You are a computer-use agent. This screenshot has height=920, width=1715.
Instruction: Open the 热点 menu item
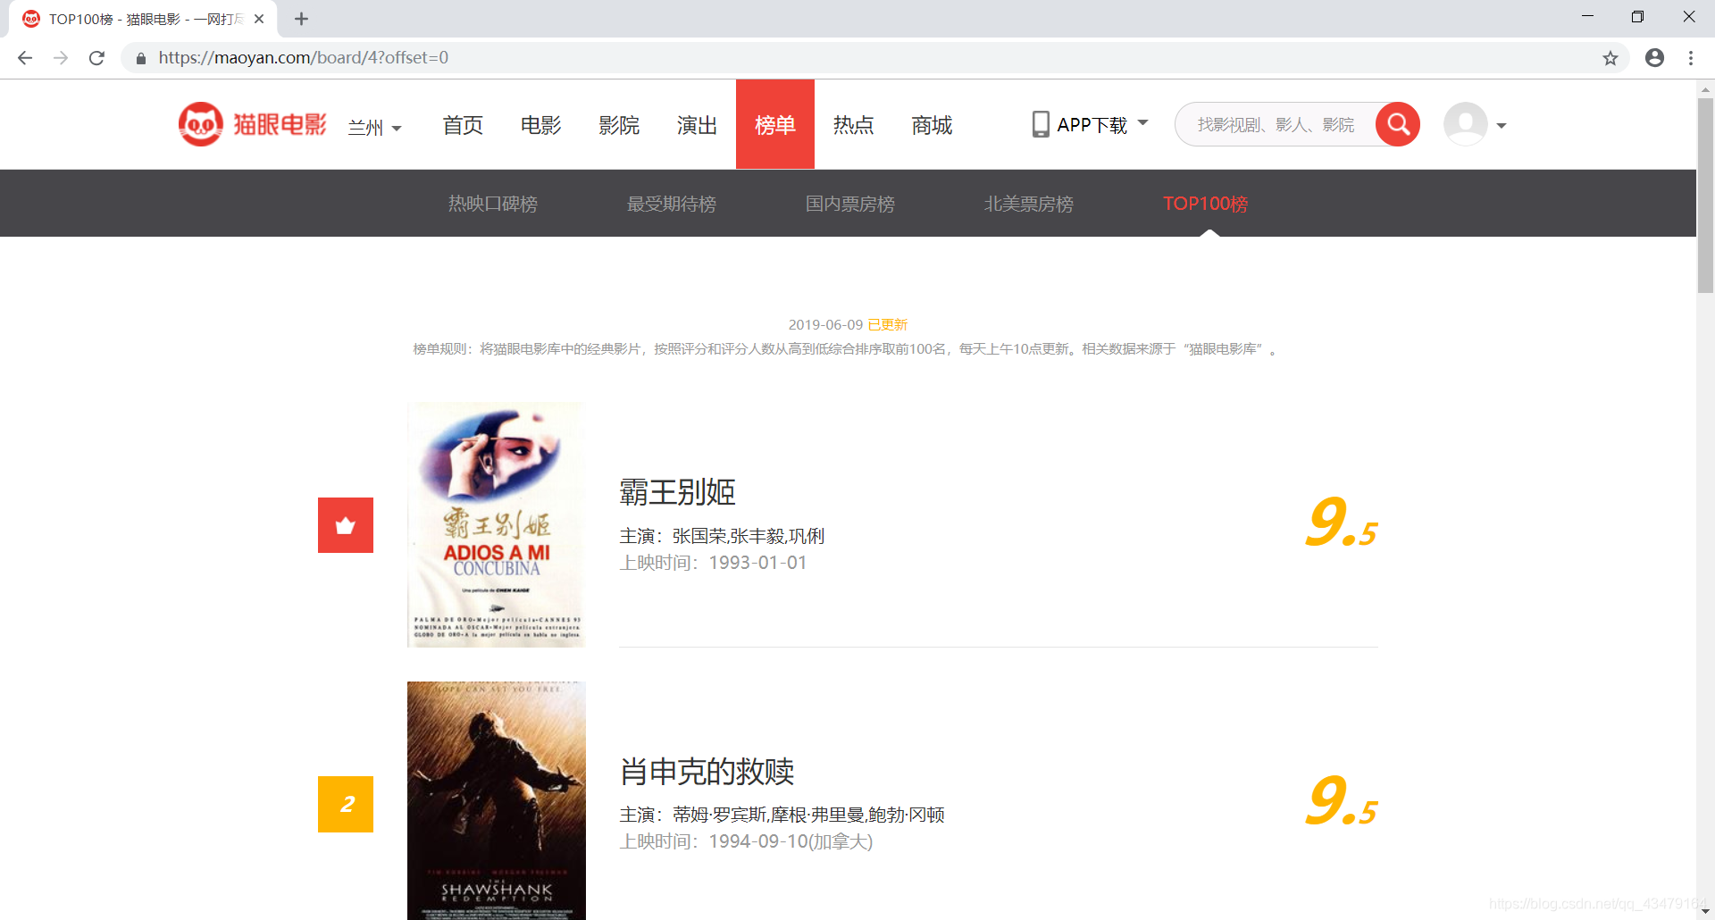coord(854,125)
